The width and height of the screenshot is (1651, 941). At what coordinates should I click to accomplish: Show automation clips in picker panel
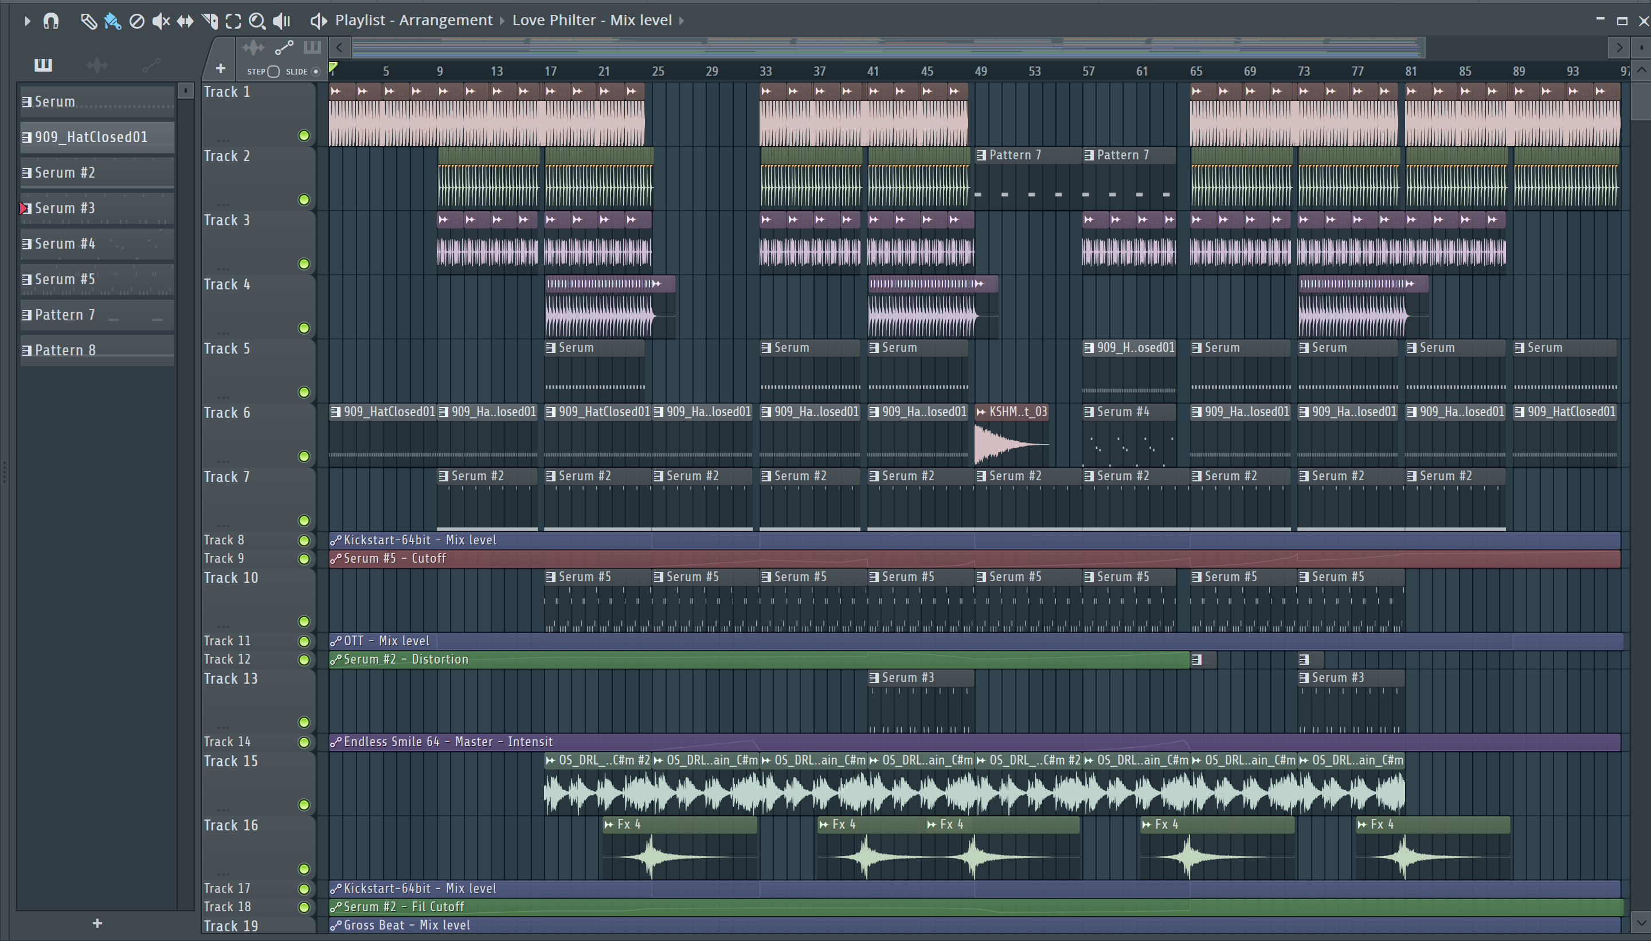[151, 65]
